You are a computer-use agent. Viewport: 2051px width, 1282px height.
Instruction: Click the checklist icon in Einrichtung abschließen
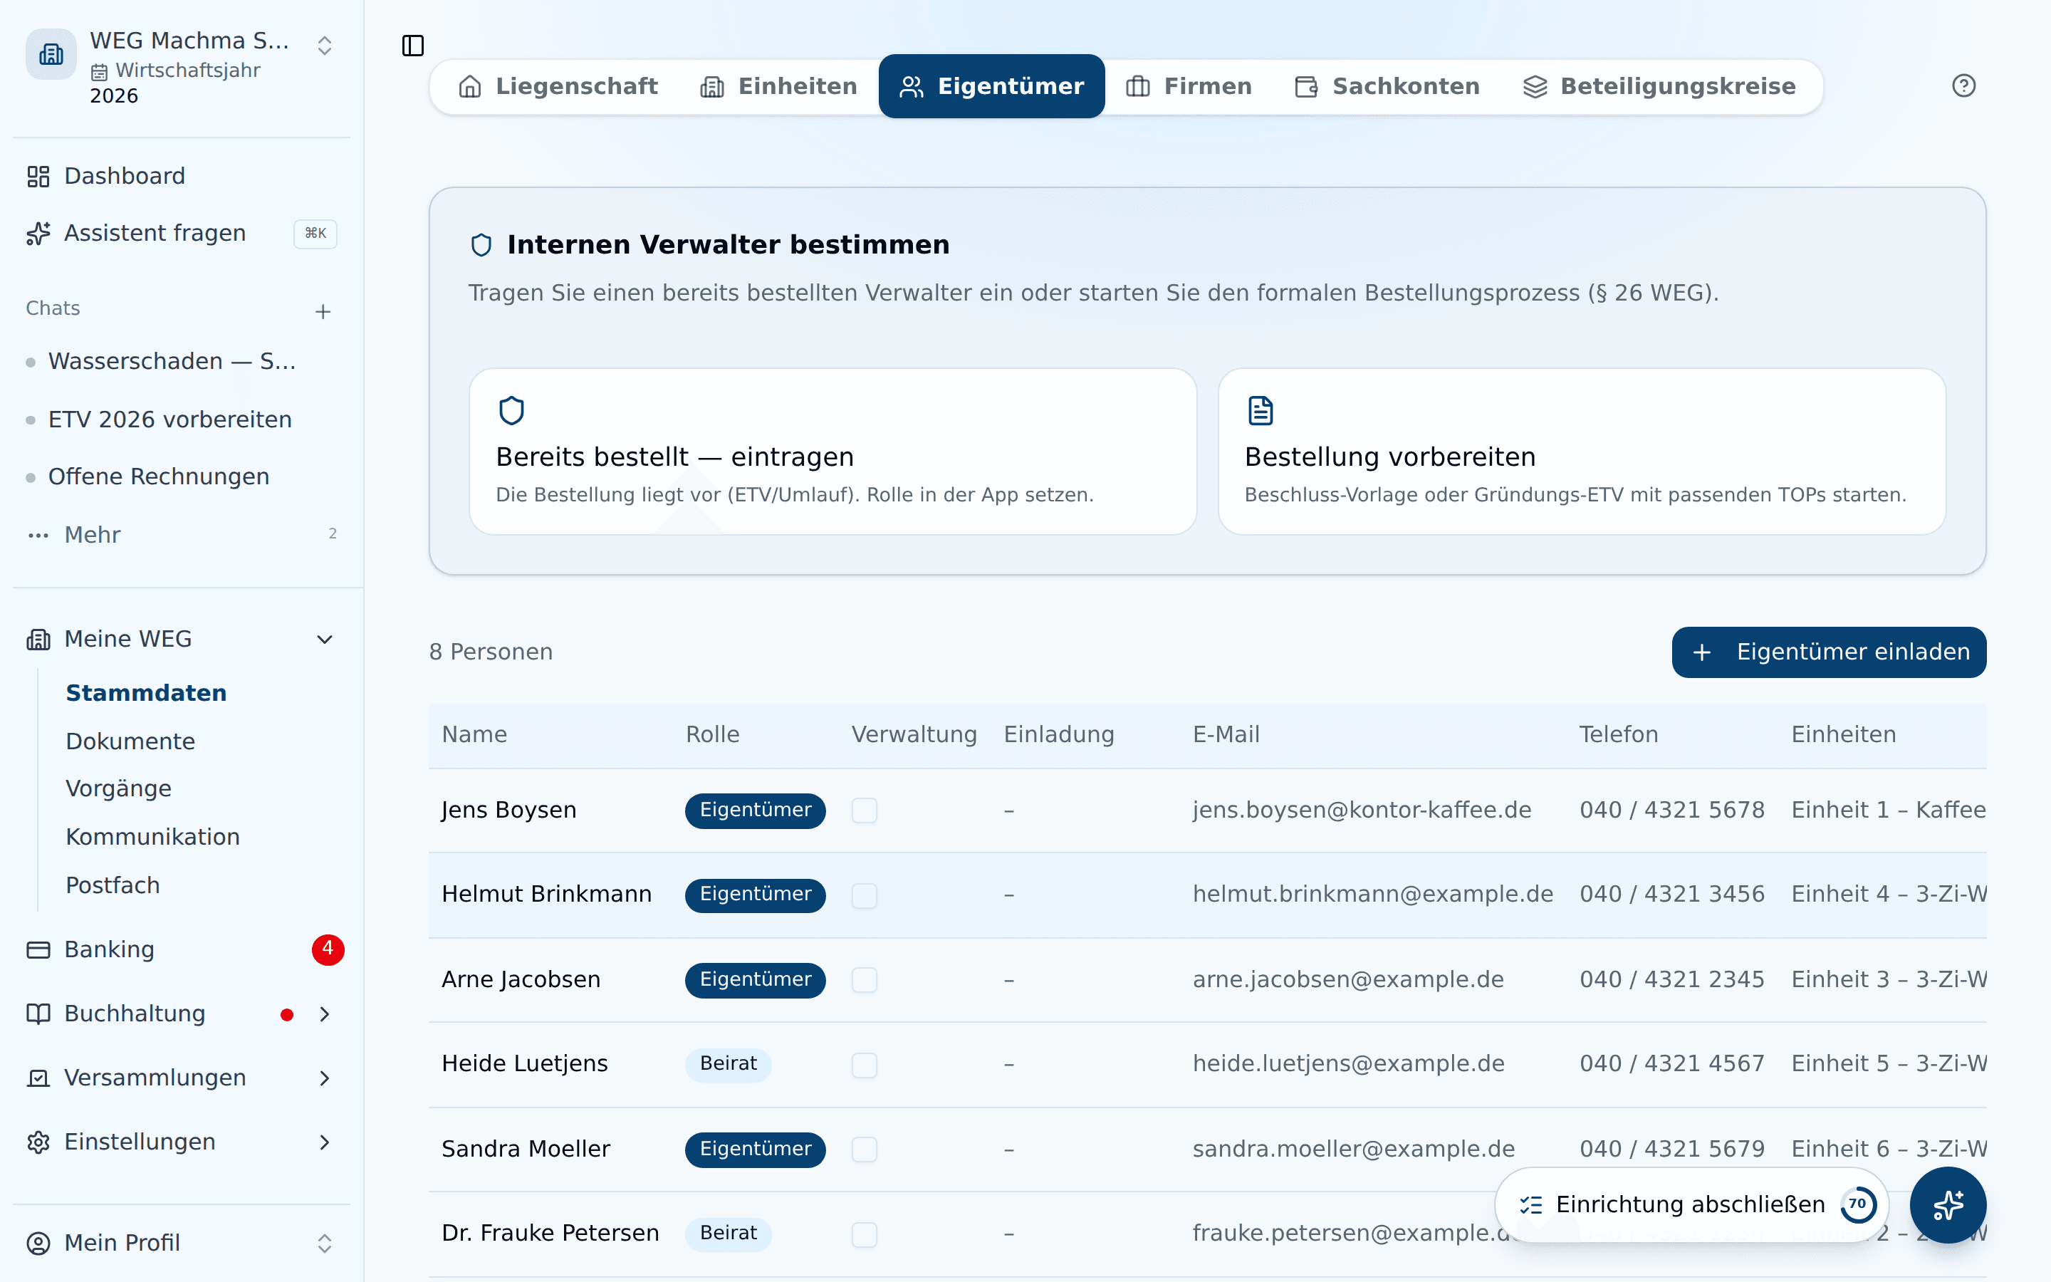click(x=1530, y=1205)
